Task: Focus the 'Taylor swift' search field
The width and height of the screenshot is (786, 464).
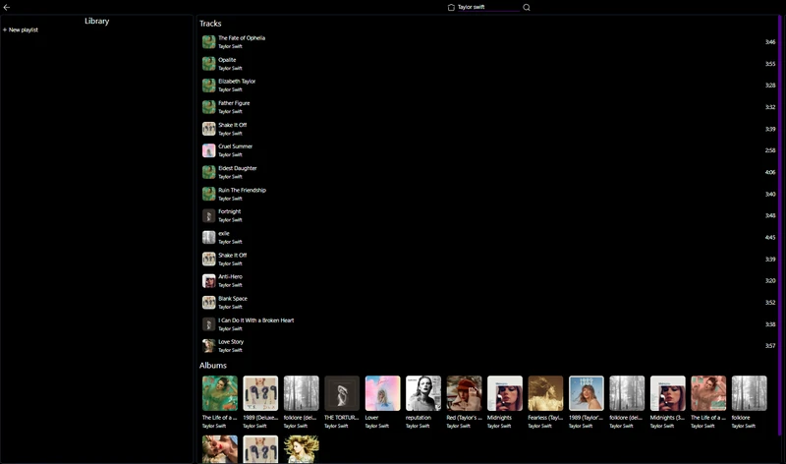Action: 487,7
